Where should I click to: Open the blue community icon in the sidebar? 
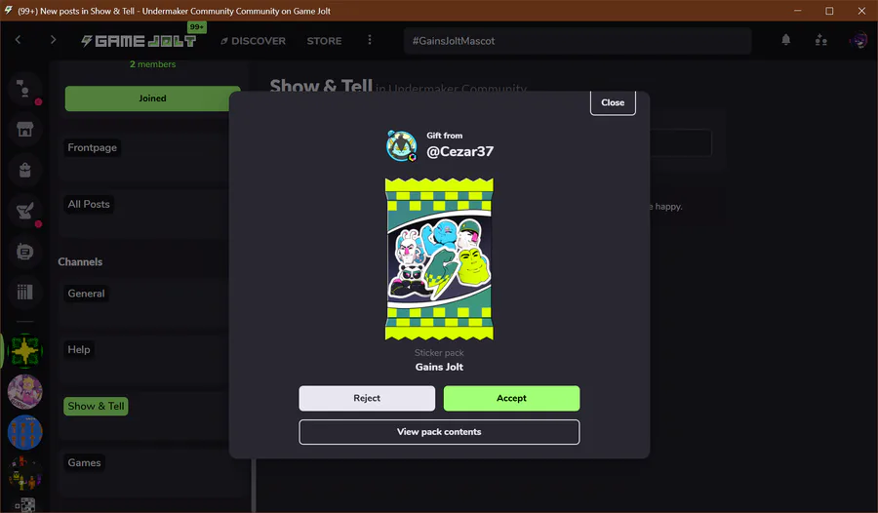pos(24,432)
